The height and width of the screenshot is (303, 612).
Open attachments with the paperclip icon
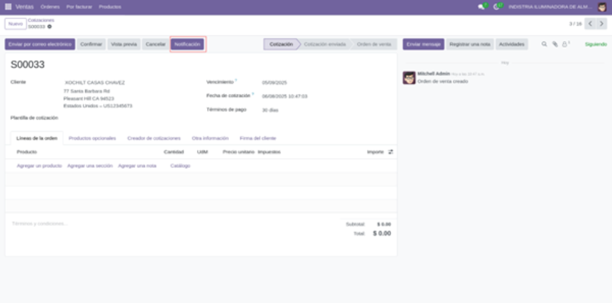click(555, 44)
